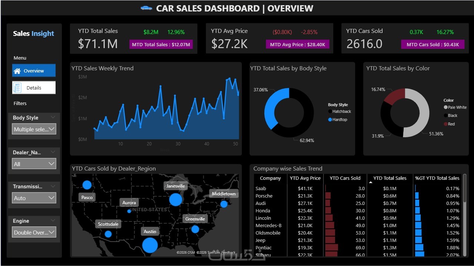474x266 pixels.
Task: Click the 51.36% Pale White data label
Action: 436,134
